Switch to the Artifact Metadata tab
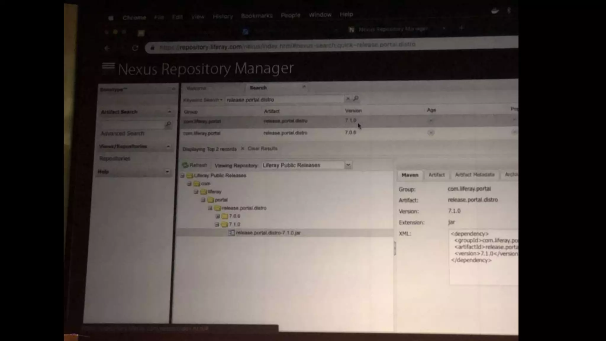Image resolution: width=606 pixels, height=341 pixels. pyautogui.click(x=474, y=175)
